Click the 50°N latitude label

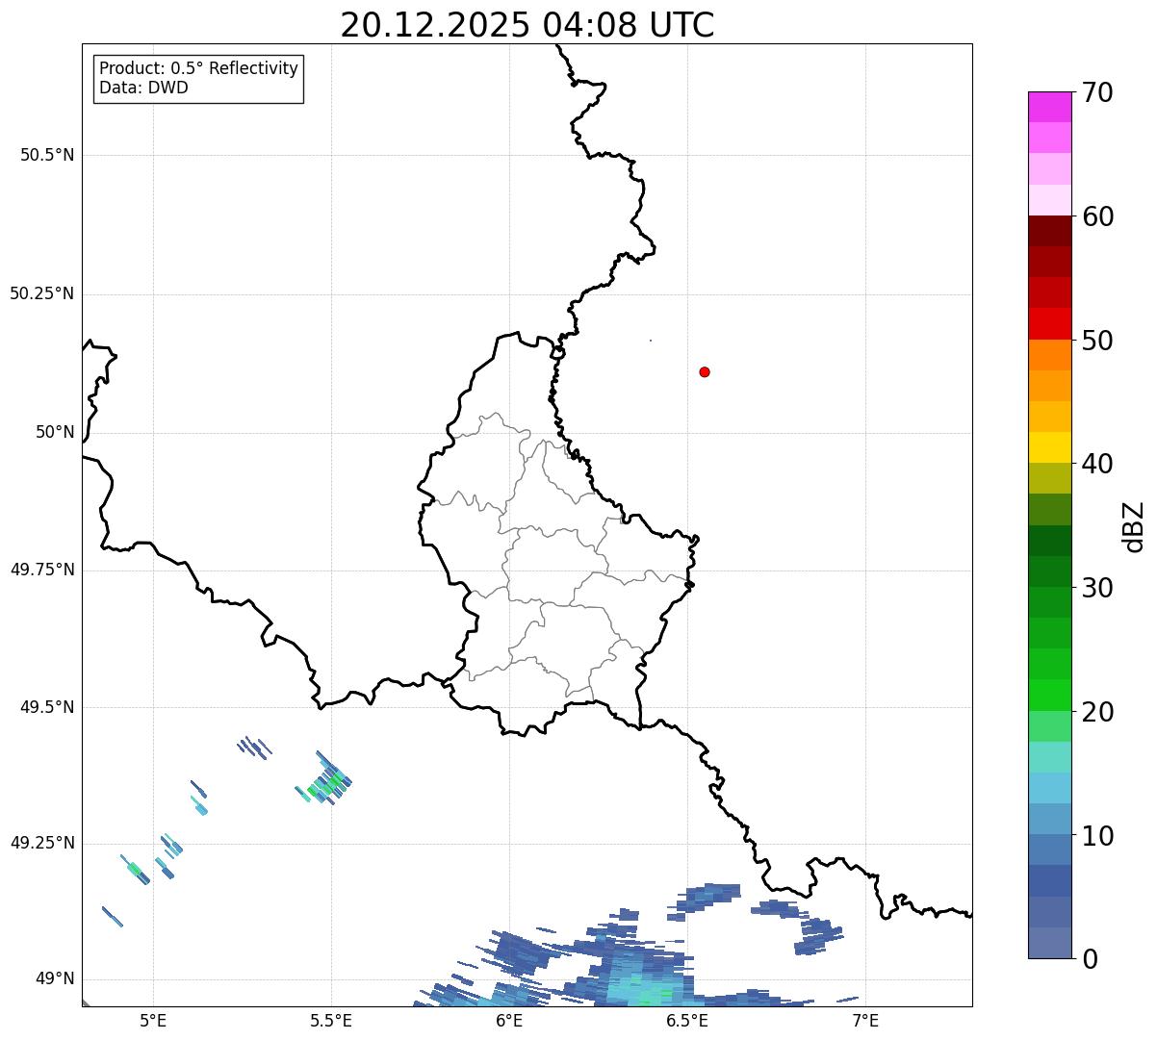55,432
